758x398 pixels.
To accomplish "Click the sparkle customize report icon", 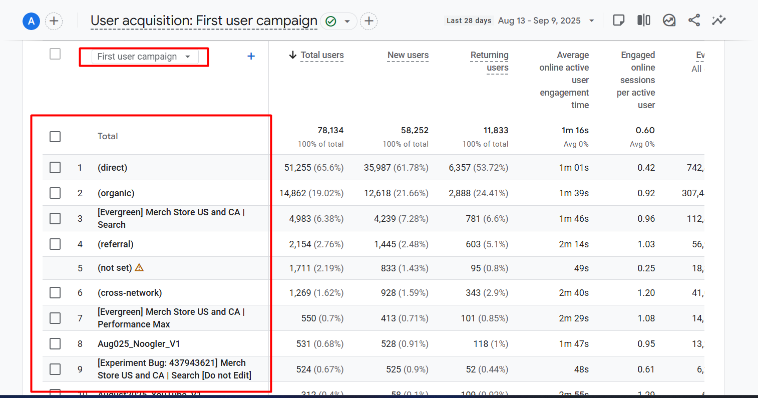I will point(719,21).
